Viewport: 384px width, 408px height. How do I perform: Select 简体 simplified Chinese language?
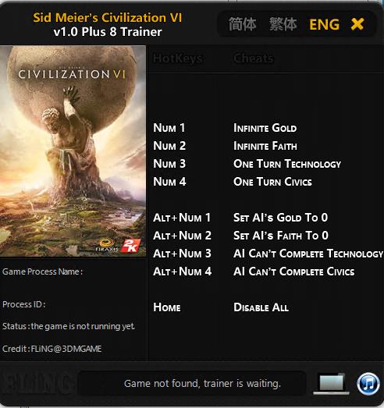point(242,24)
